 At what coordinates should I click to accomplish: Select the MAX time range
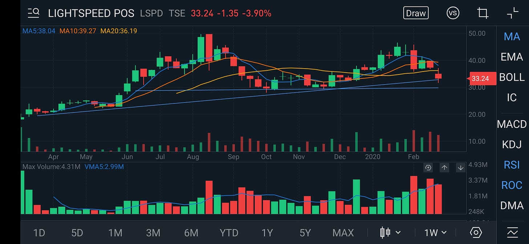click(343, 232)
